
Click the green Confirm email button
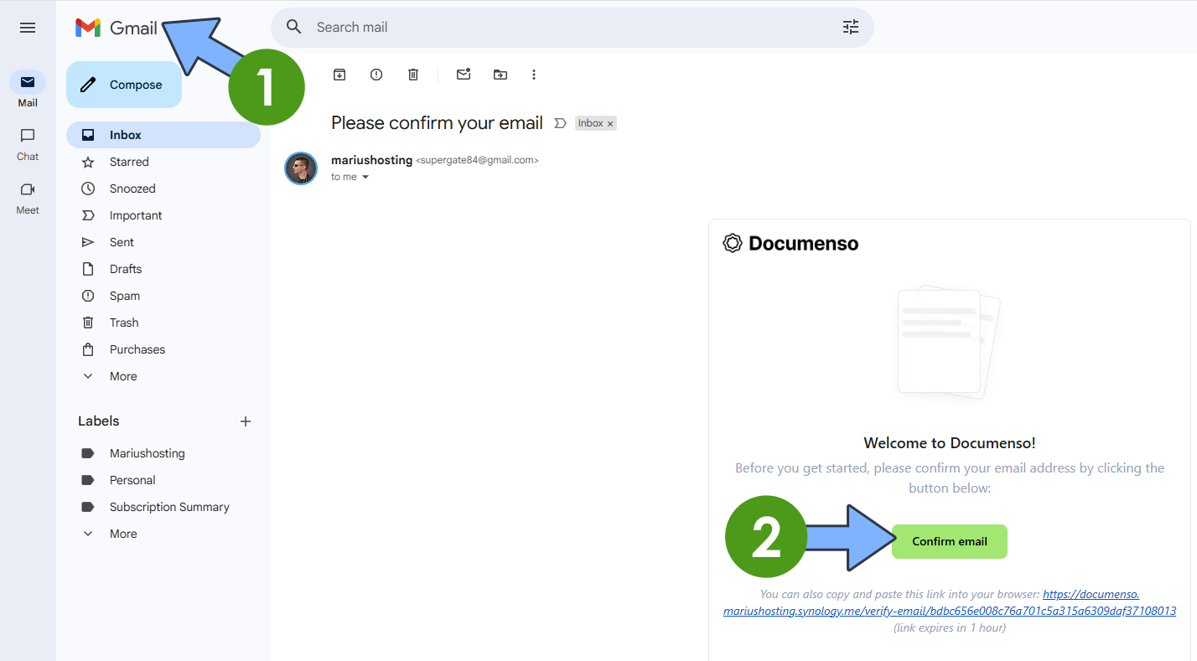click(x=949, y=541)
